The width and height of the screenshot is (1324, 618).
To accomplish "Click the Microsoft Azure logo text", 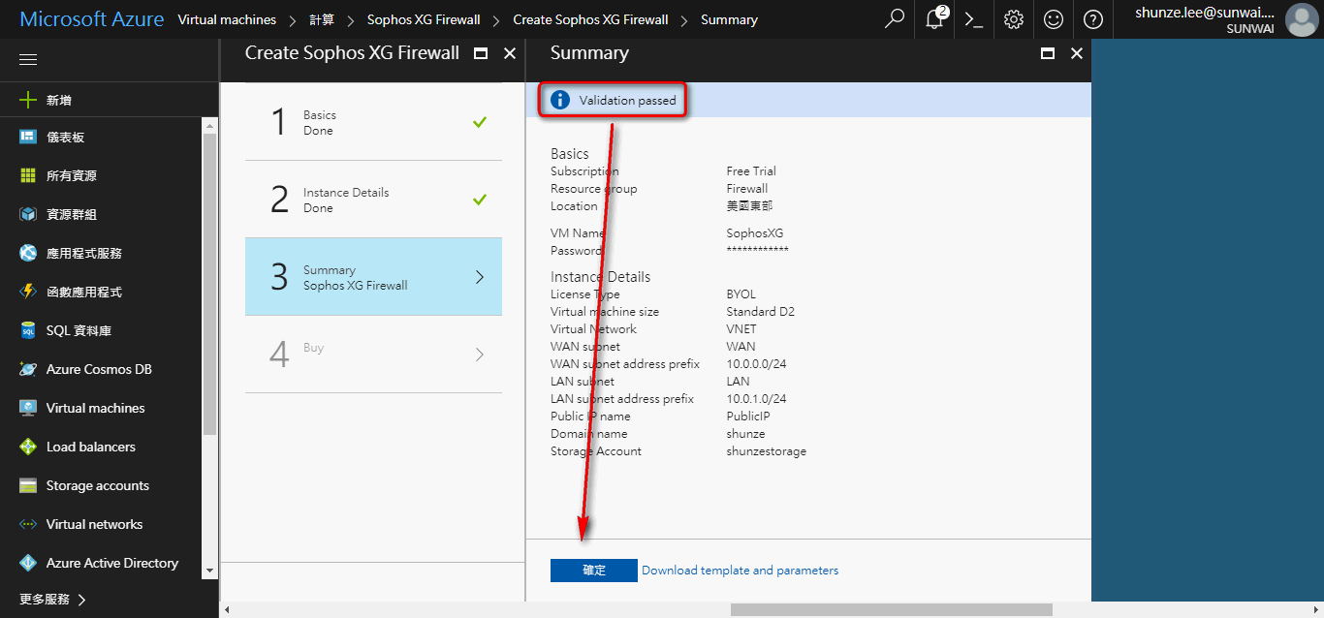I will pyautogui.click(x=92, y=19).
